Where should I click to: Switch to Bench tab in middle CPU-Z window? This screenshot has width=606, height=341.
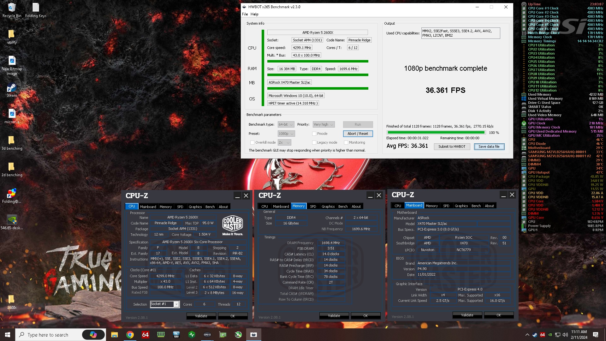tap(343, 206)
